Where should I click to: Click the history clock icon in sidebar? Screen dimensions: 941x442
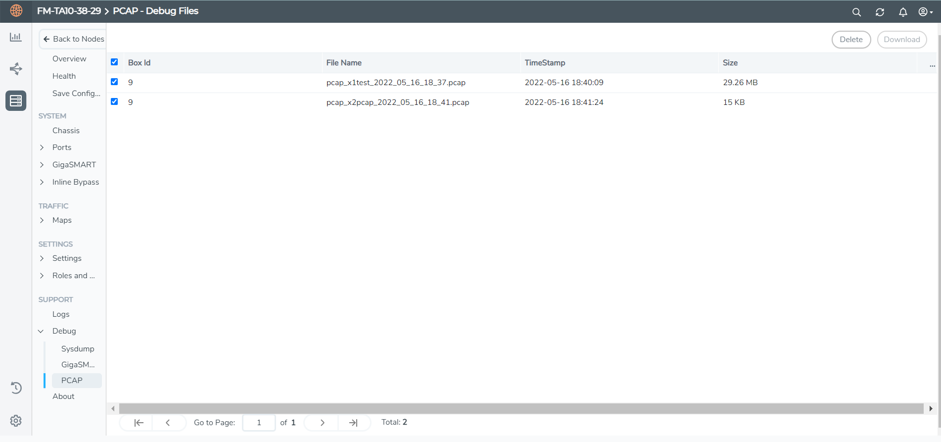16,388
